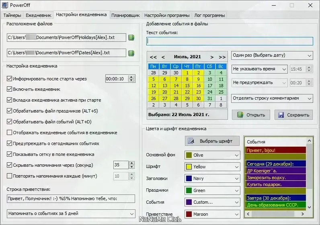Image resolution: width=320 pixels, height=225 pixels.
Task: Click the Maroon color swatch
Action: [189, 214]
